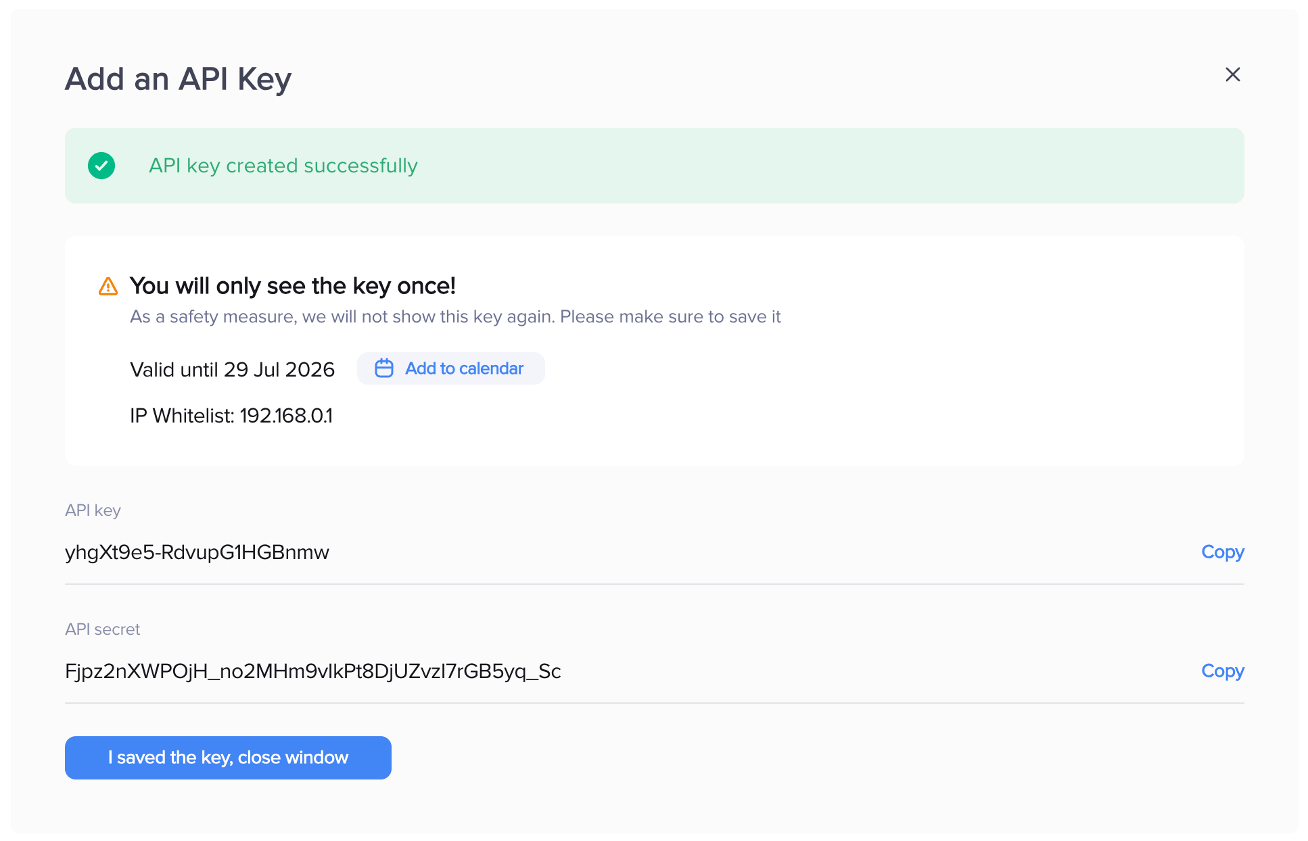Click the API key created successfully message
This screenshot has width=1308, height=841.
[x=283, y=166]
